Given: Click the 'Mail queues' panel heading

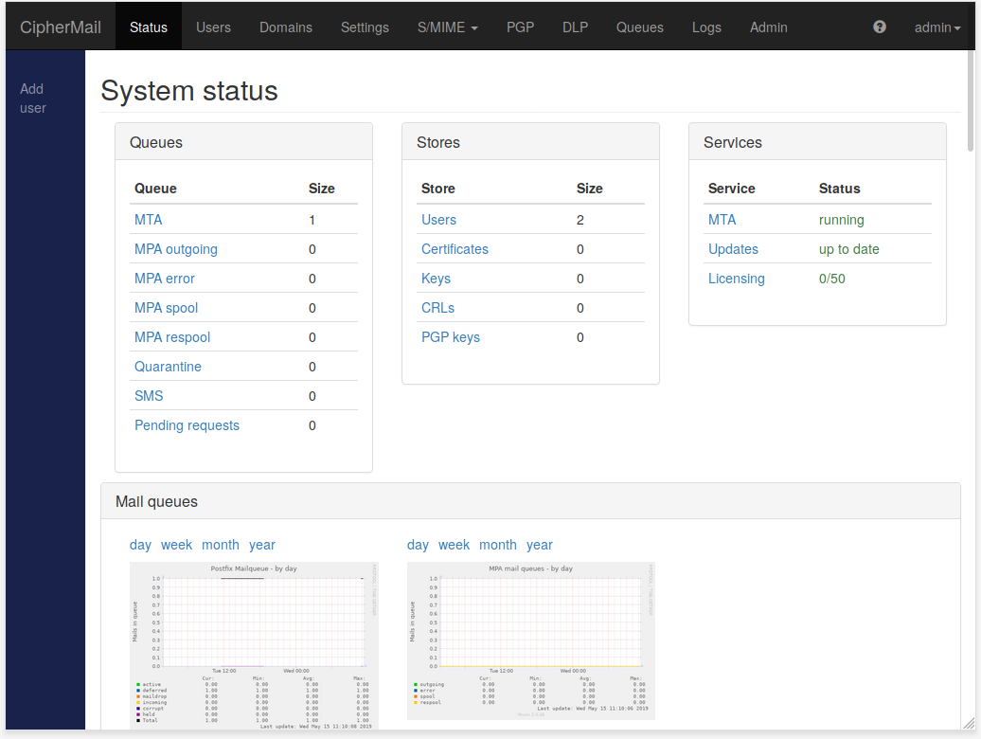Looking at the screenshot, I should point(156,502).
